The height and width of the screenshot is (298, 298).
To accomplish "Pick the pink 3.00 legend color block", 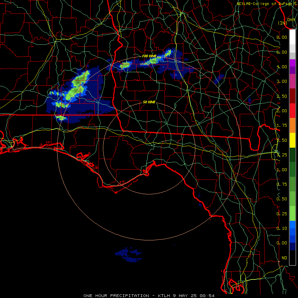I will [x=292, y=81].
